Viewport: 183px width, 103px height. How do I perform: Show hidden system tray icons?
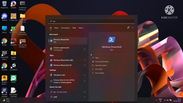coord(156,100)
